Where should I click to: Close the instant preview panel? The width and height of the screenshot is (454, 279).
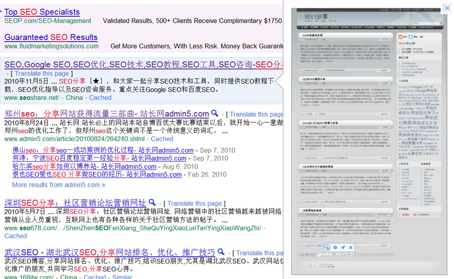447,7
